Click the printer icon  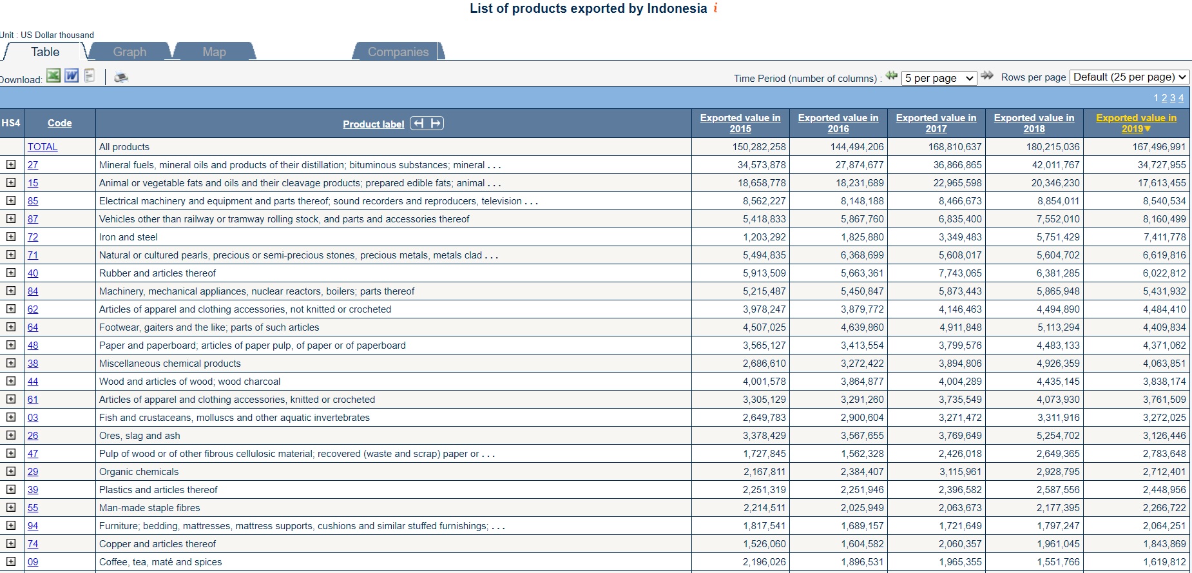(x=120, y=77)
